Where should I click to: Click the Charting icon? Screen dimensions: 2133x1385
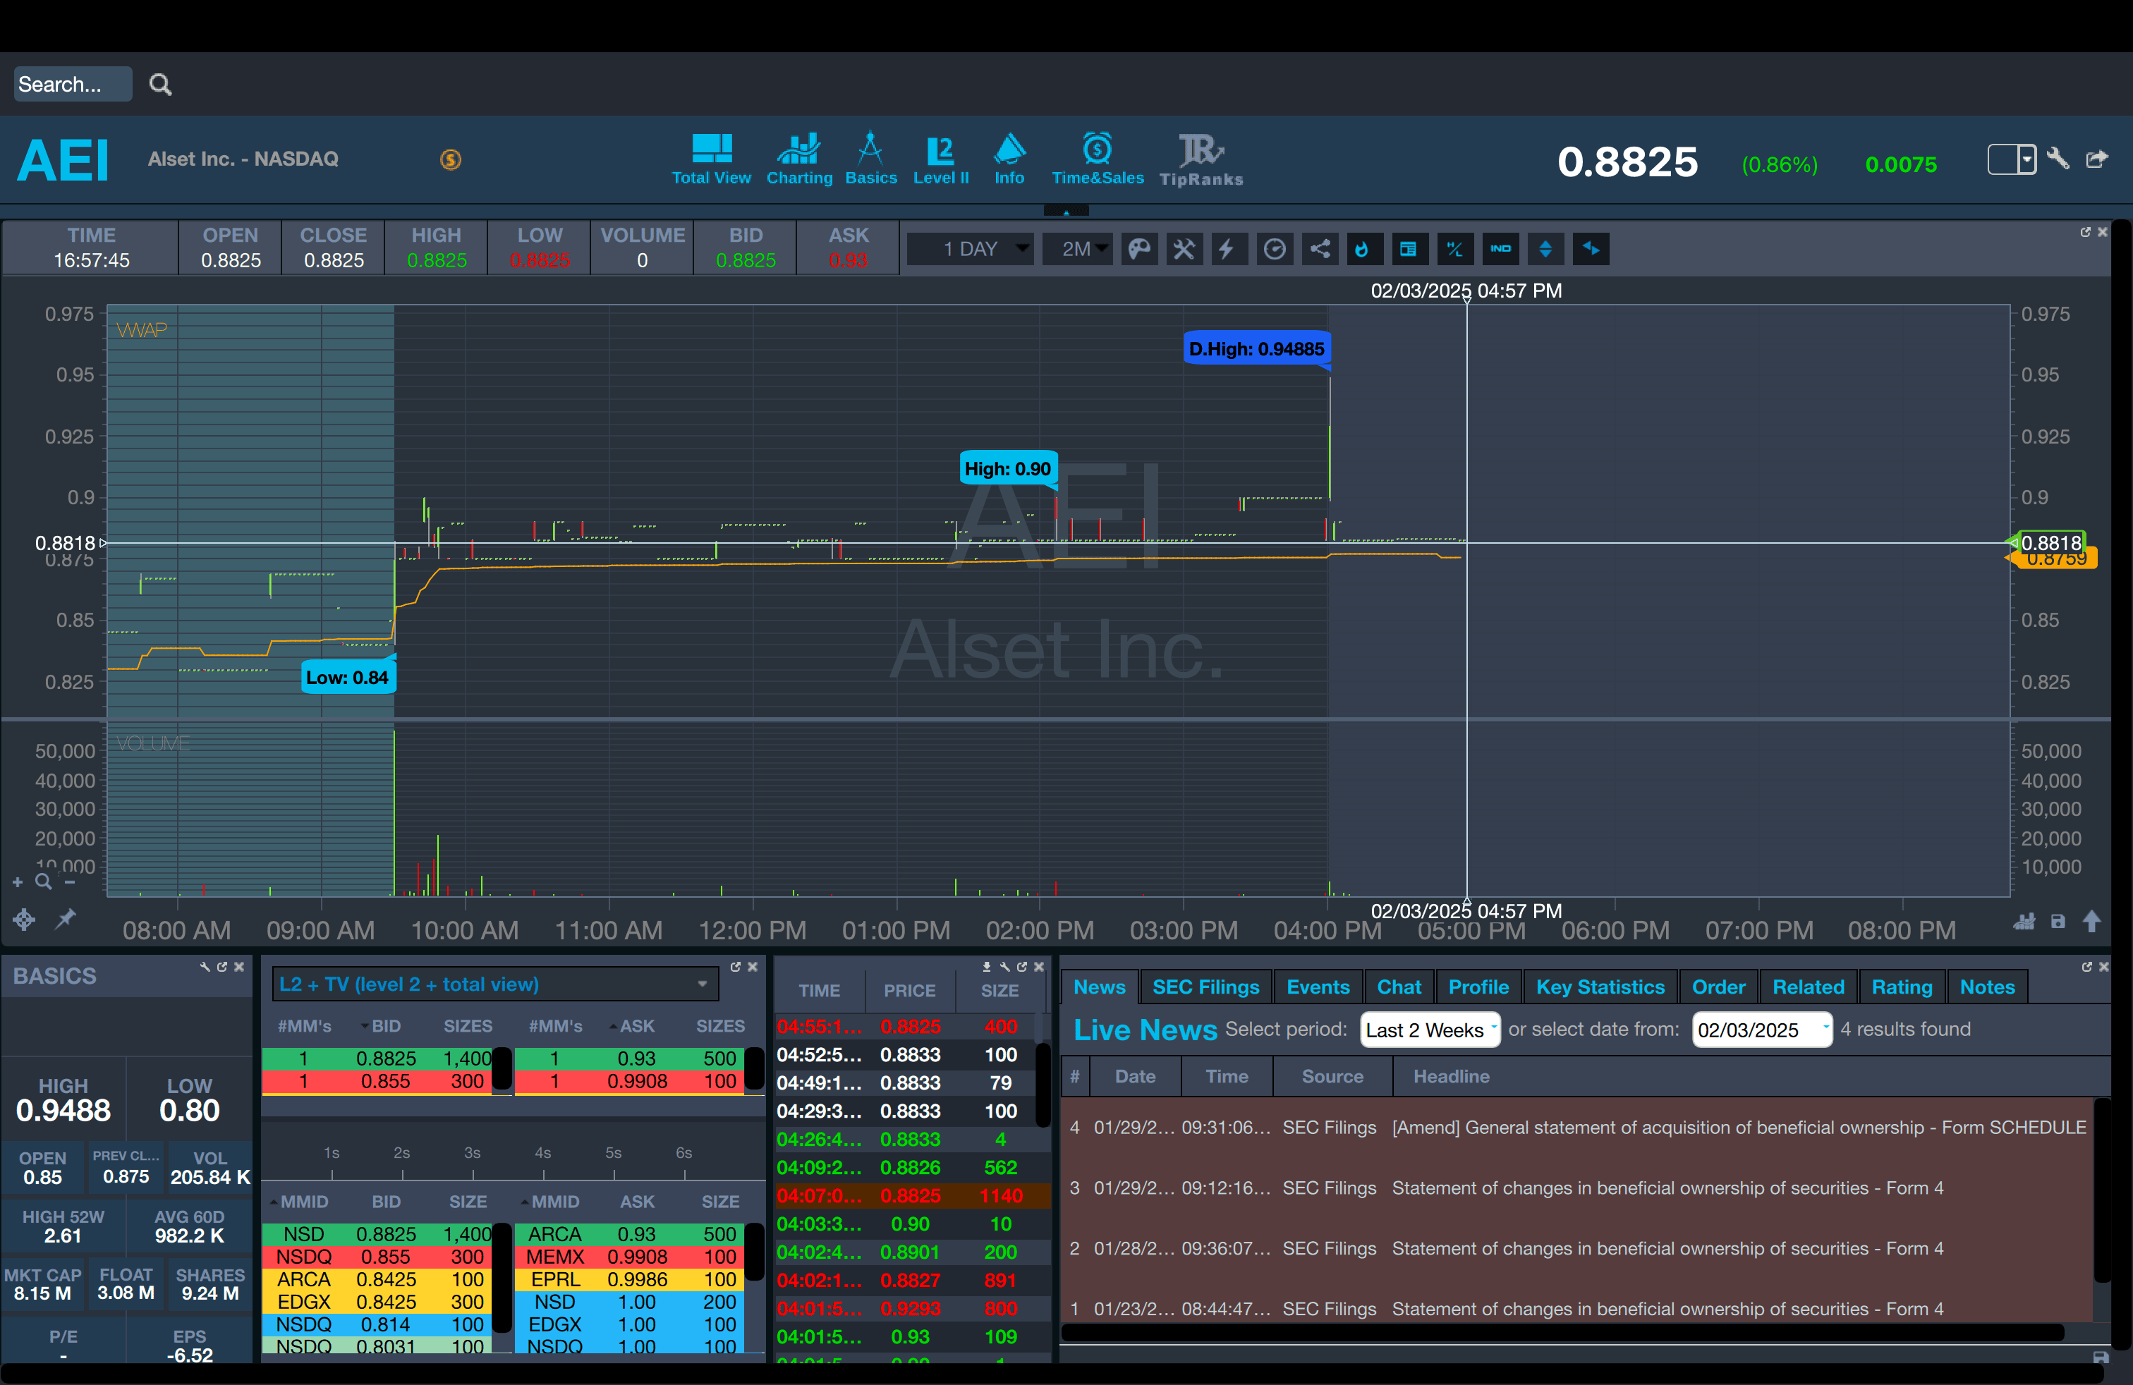tap(798, 159)
